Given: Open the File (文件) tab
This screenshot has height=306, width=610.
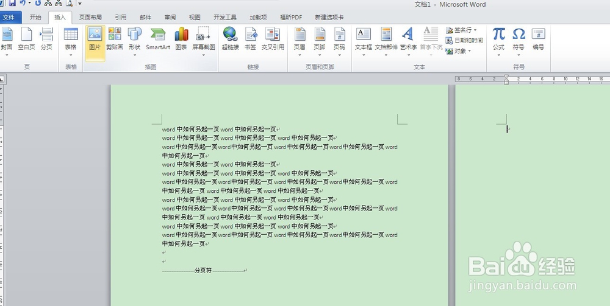Looking at the screenshot, I should pos(9,17).
